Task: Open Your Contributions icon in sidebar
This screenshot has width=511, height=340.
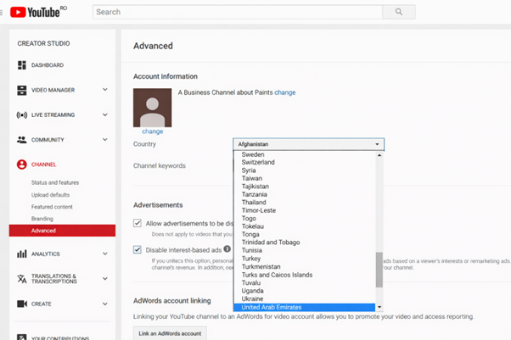Action: (22, 337)
